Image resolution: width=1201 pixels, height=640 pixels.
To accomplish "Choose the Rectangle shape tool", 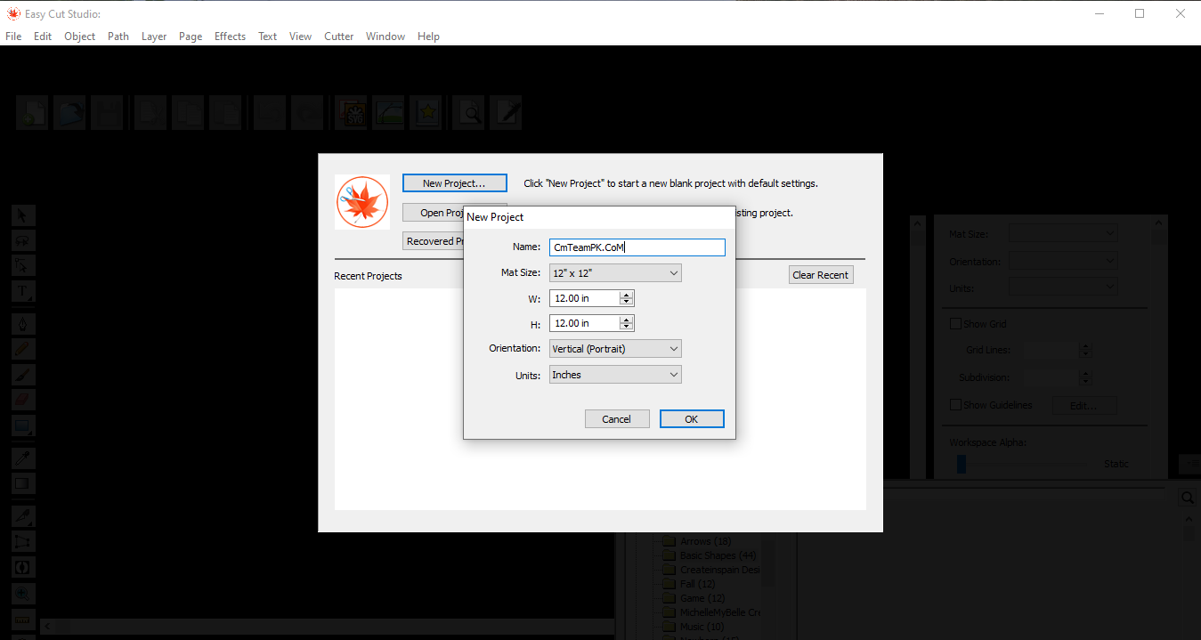I will click(23, 426).
